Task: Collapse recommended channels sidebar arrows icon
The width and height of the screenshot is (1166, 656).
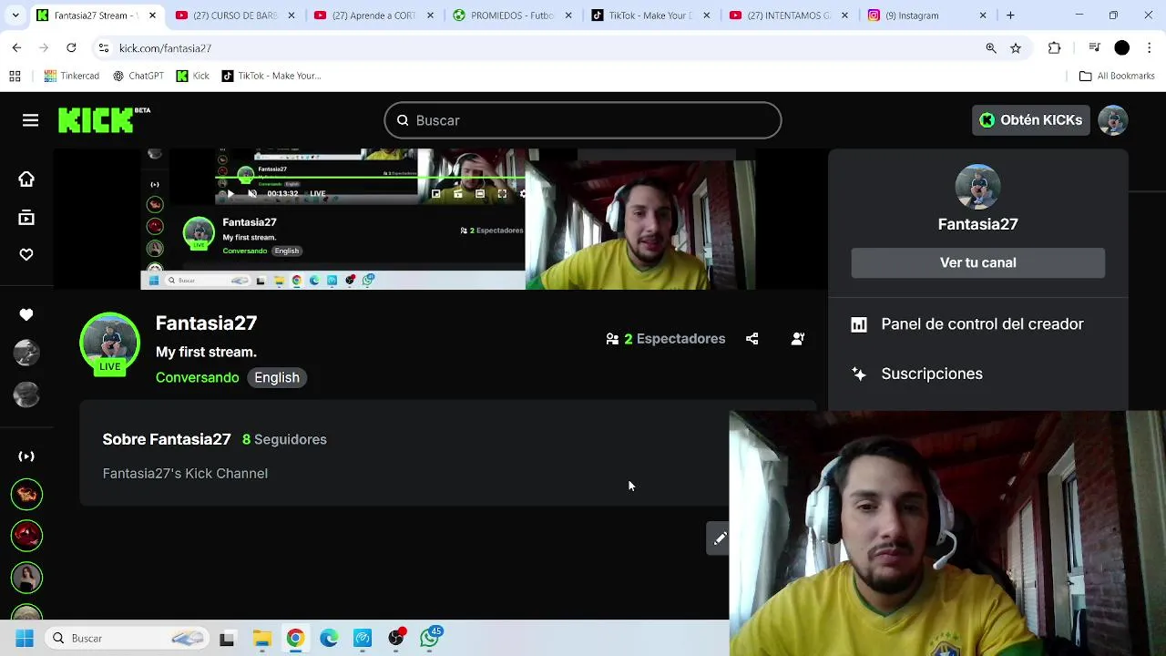Action: tap(26, 456)
